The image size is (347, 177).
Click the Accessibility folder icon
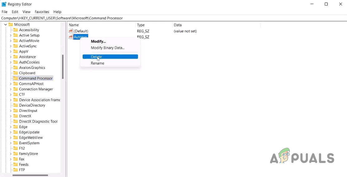pyautogui.click(x=15, y=30)
